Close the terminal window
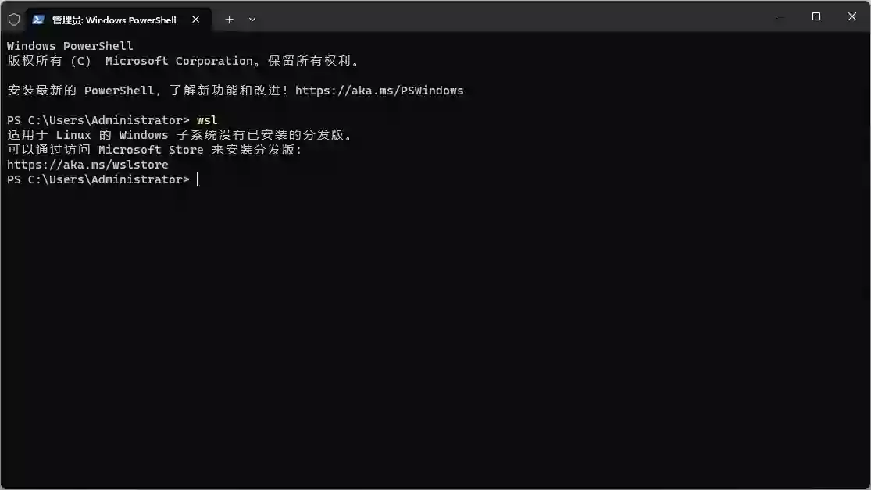This screenshot has width=871, height=490. coord(852,16)
